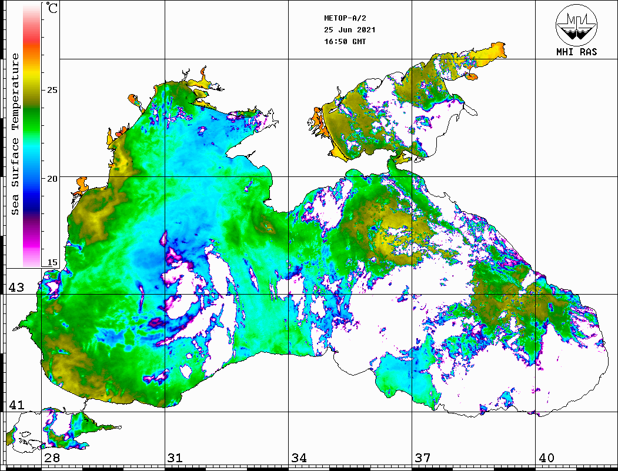Image resolution: width=618 pixels, height=471 pixels.
Task: Click the '°C' unit label
Action: point(51,8)
